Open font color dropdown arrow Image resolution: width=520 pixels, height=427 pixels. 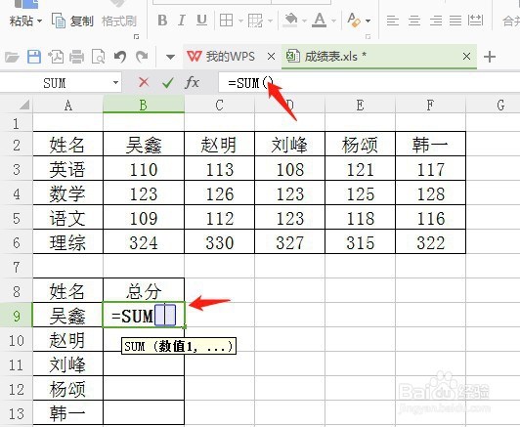pos(333,21)
